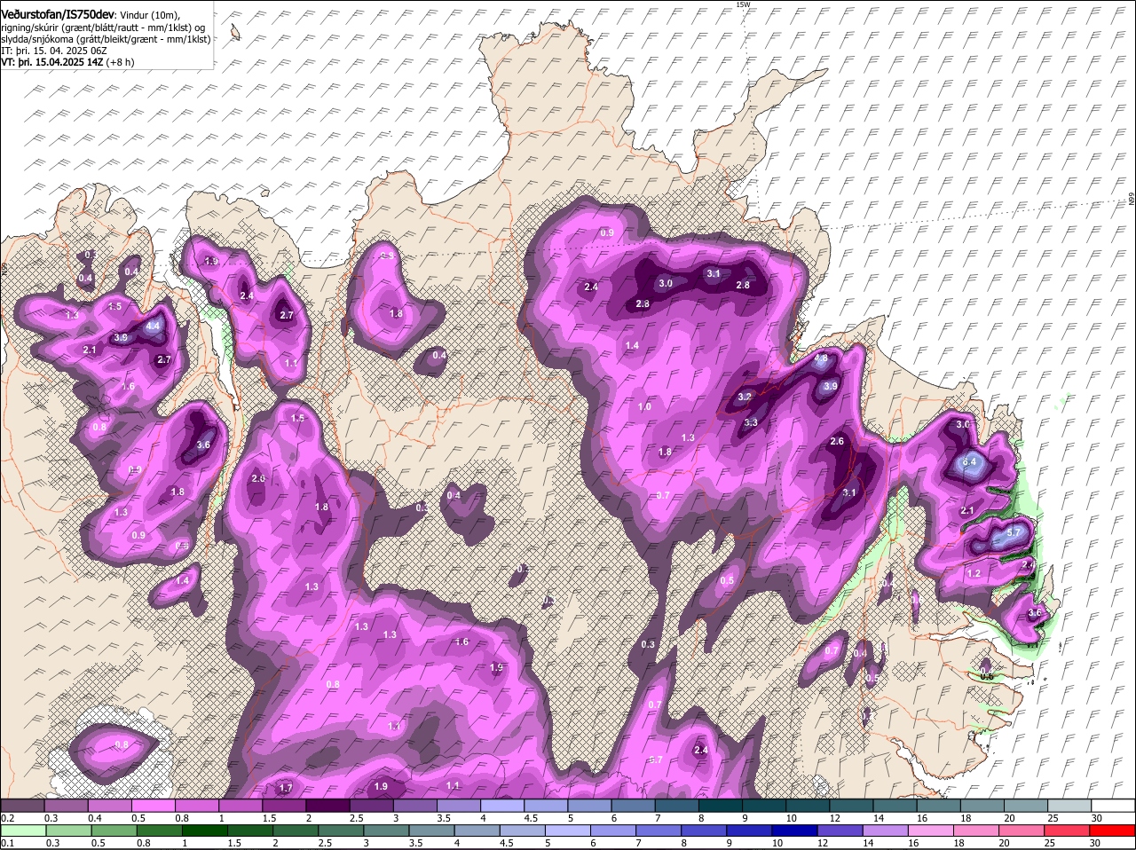Click the 1.2 precipitation value on the map
The height and width of the screenshot is (850, 1136).
[x=974, y=573]
